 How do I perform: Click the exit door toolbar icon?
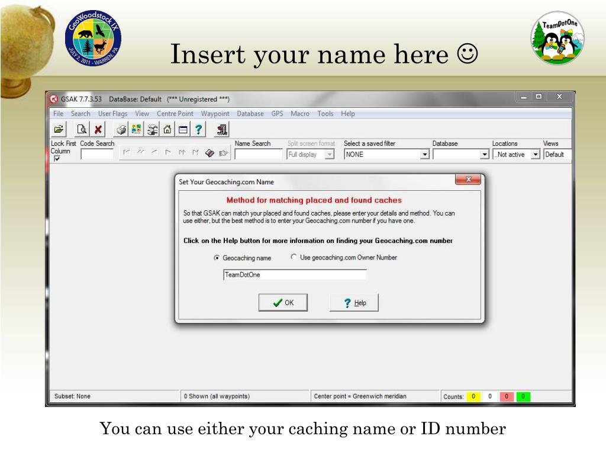pos(222,129)
